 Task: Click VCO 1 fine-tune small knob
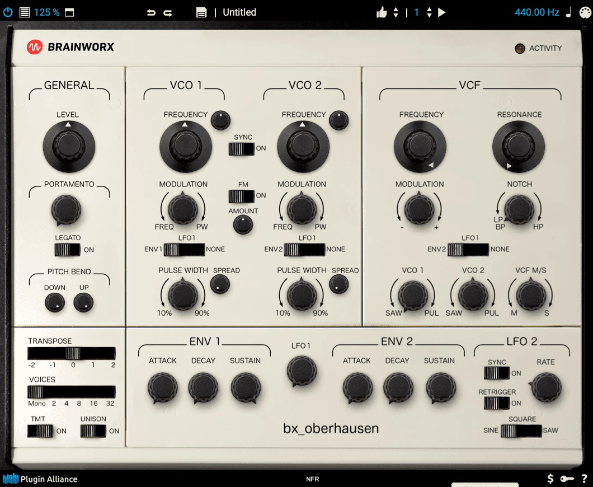click(220, 121)
